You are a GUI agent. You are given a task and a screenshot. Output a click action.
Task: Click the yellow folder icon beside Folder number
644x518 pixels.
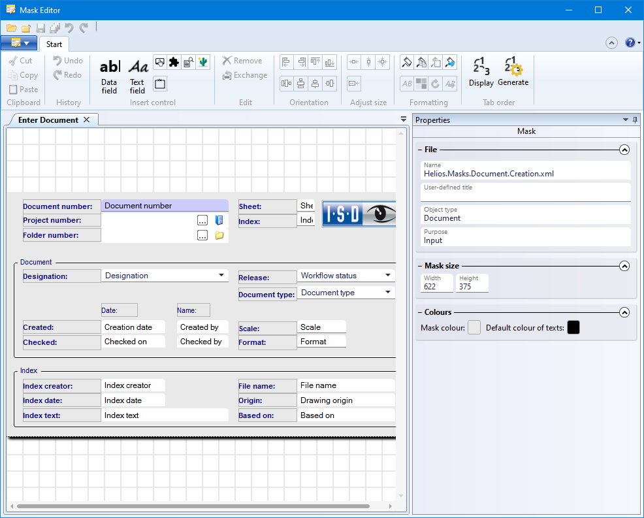[219, 235]
